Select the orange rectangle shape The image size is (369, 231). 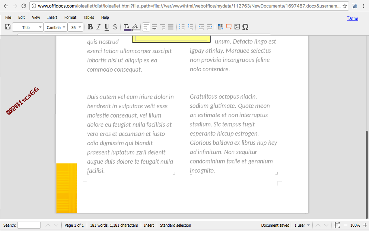click(x=67, y=188)
